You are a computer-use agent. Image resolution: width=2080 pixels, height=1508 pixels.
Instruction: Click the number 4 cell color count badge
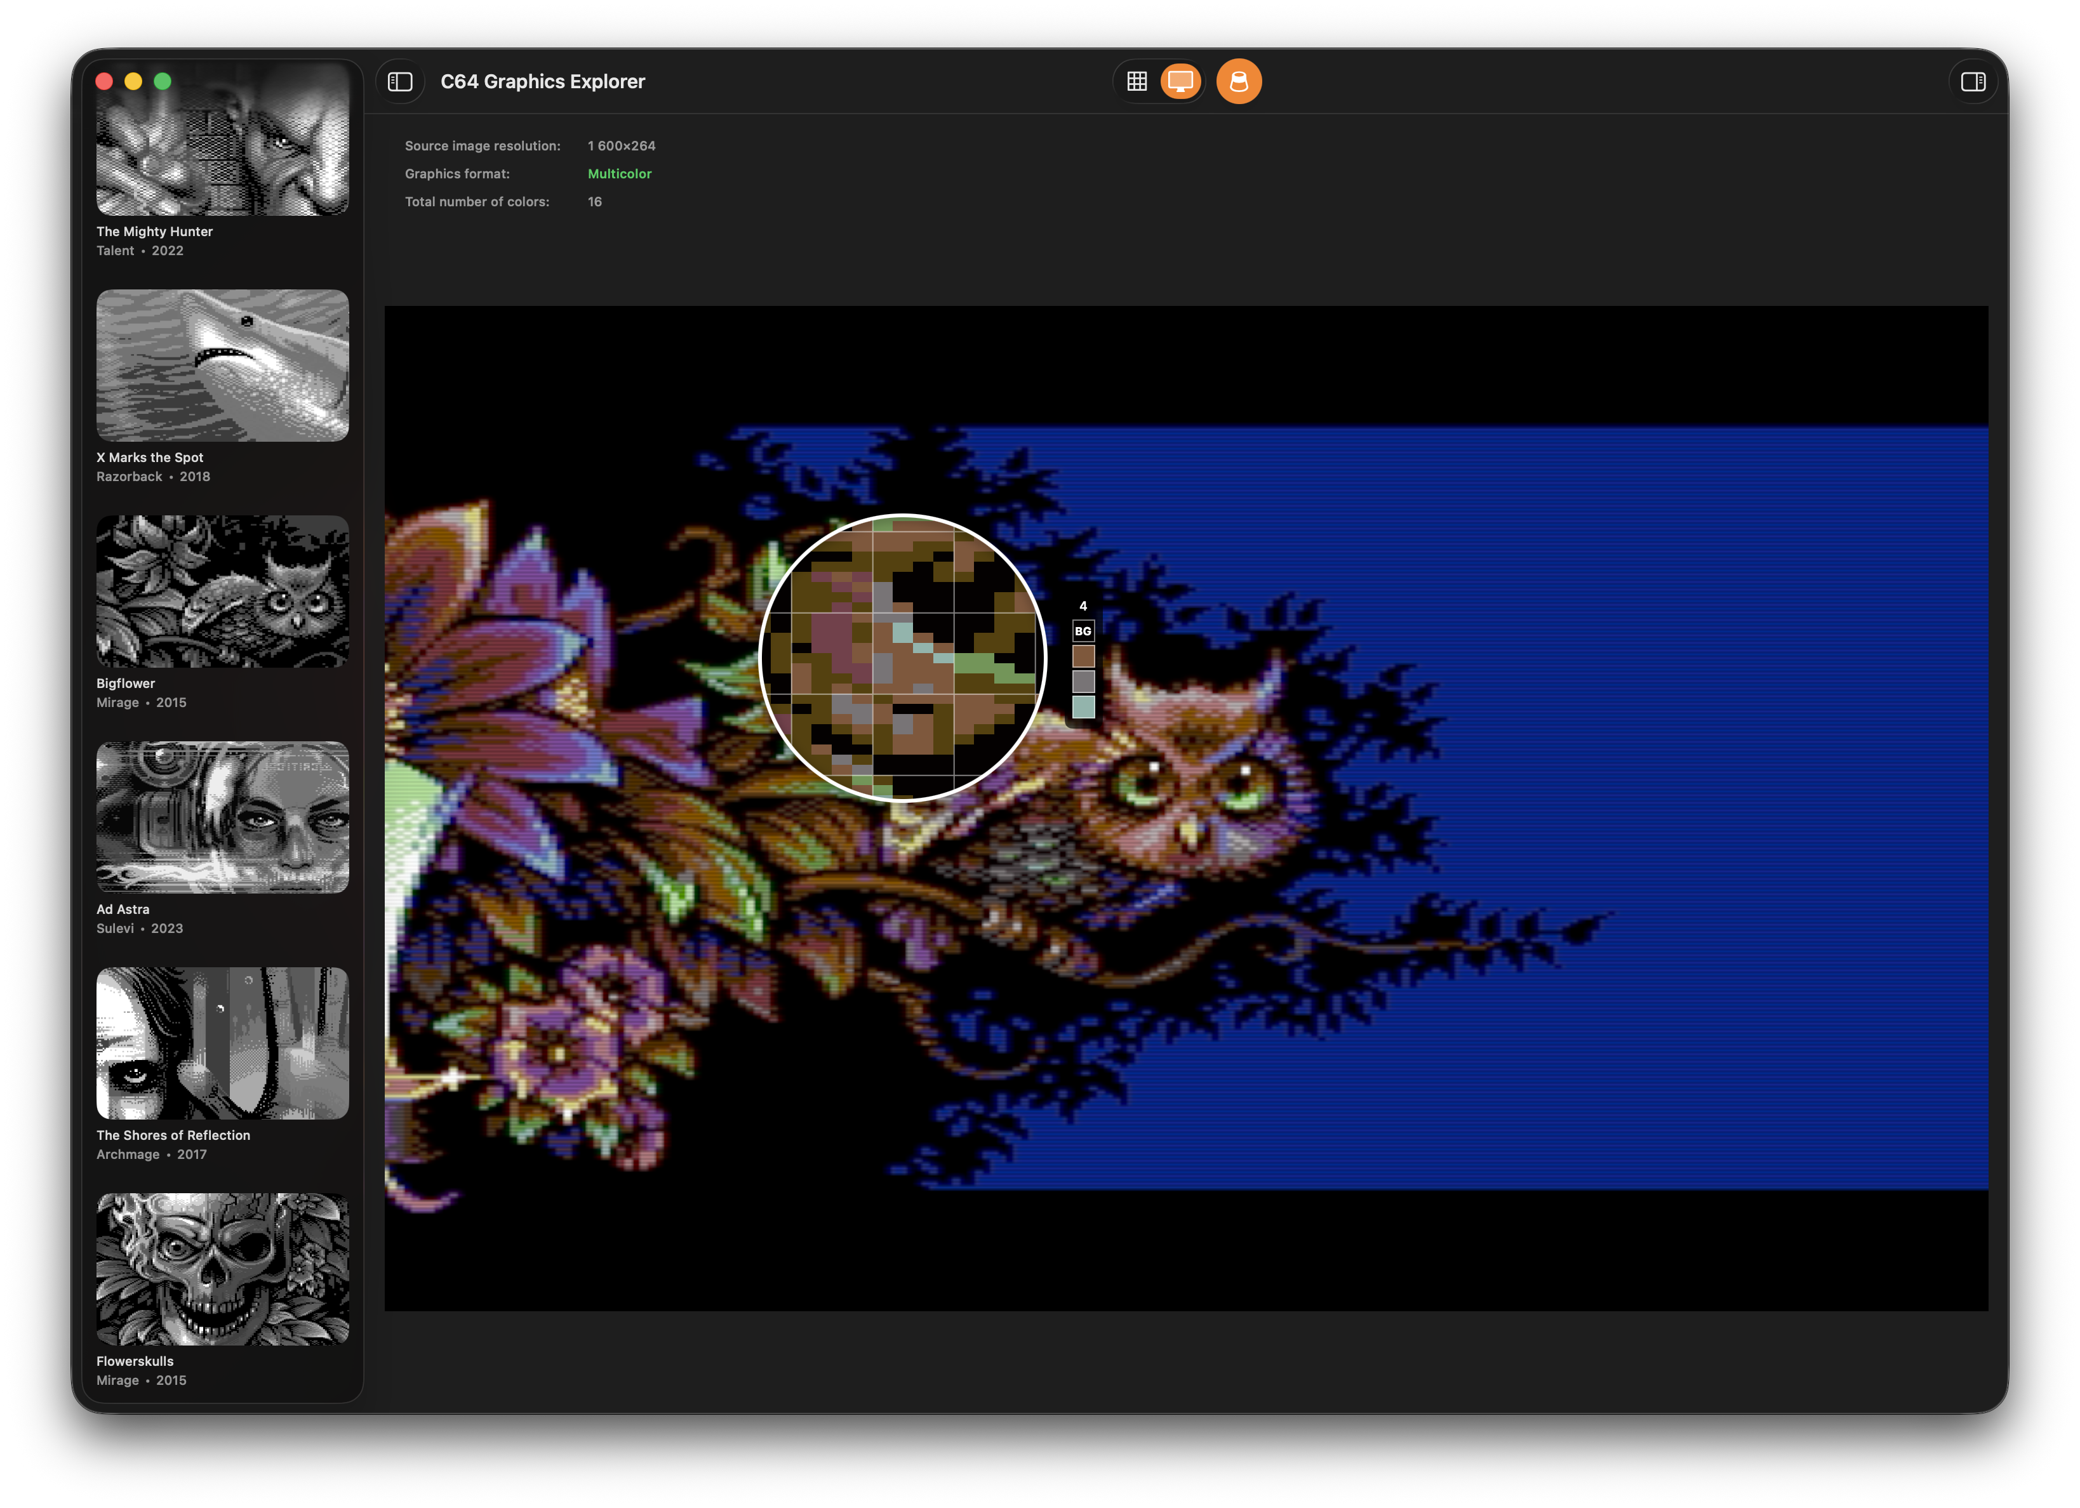(x=1083, y=605)
